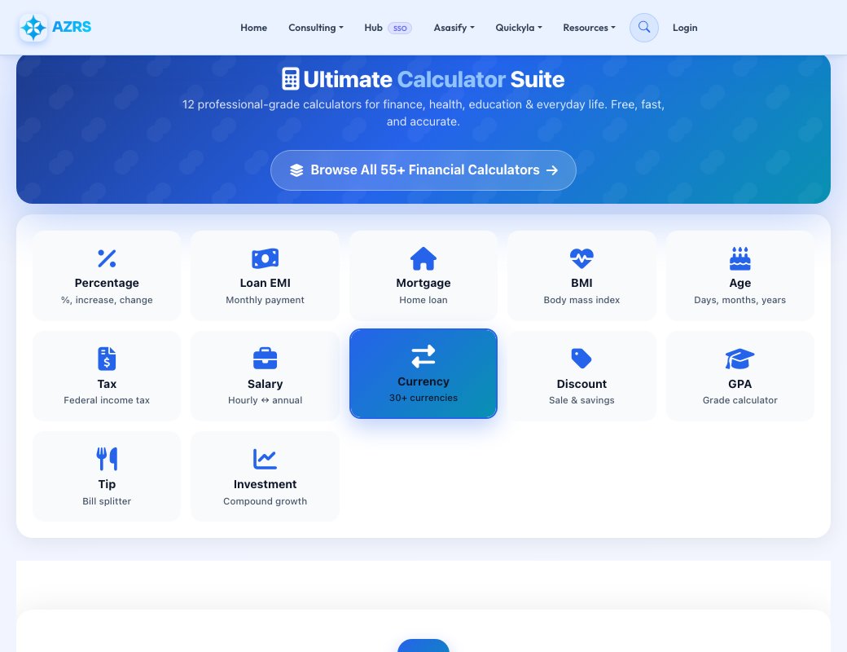Image resolution: width=847 pixels, height=652 pixels.
Task: Select the Loan EMI money bill icon
Action: tap(266, 258)
